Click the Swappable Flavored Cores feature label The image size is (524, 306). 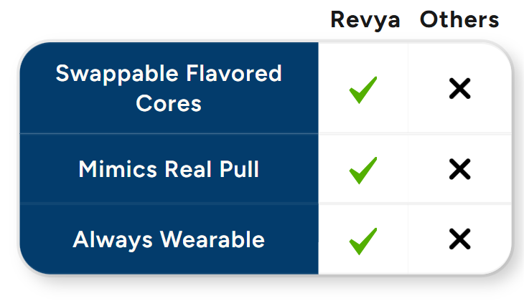(x=169, y=88)
